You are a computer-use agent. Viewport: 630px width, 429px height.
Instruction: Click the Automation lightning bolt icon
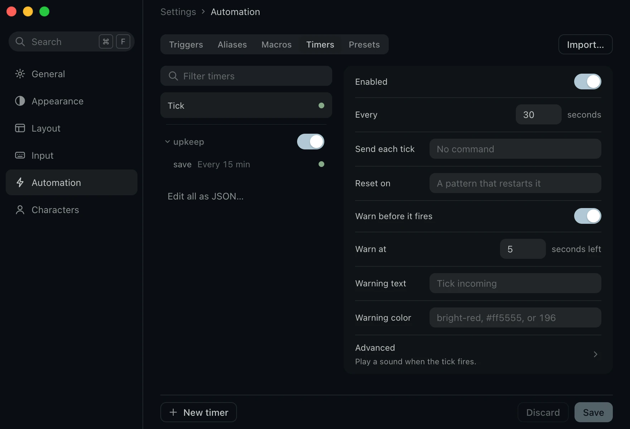coord(20,183)
